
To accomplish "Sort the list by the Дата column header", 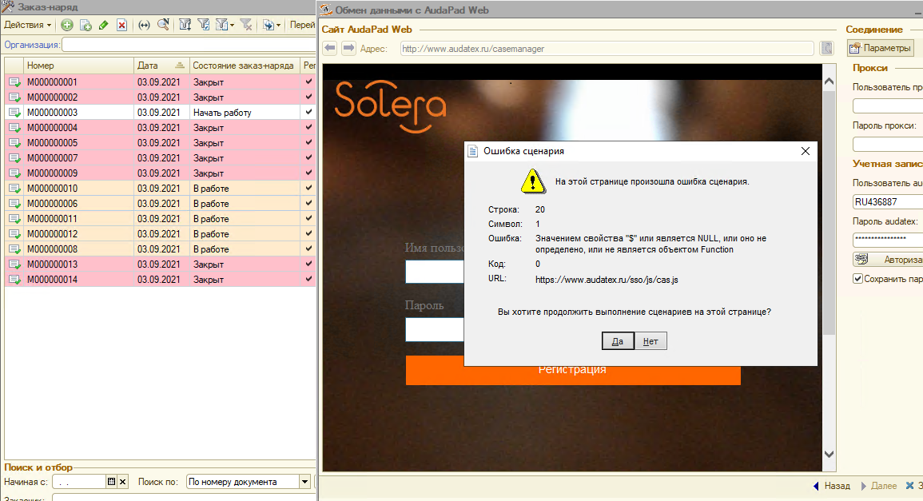I will (x=161, y=66).
